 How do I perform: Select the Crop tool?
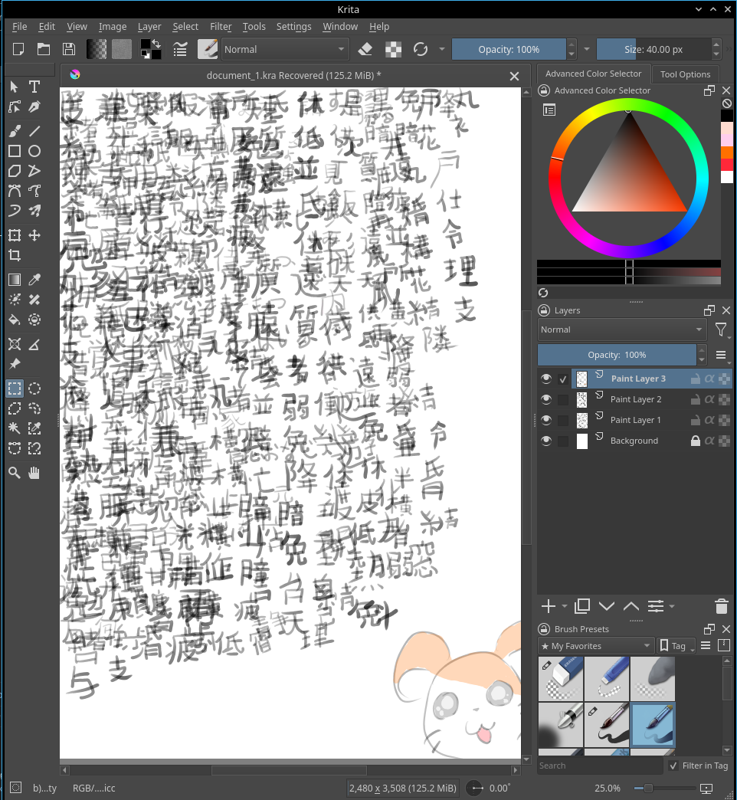(x=15, y=255)
